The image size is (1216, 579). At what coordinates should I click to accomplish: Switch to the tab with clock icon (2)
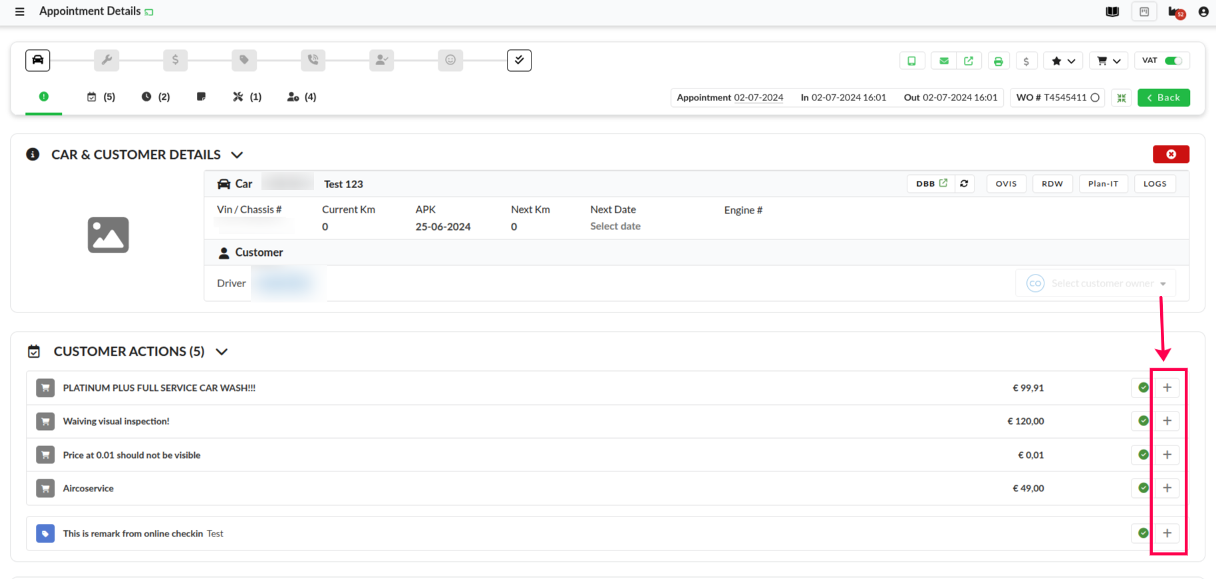click(x=155, y=97)
